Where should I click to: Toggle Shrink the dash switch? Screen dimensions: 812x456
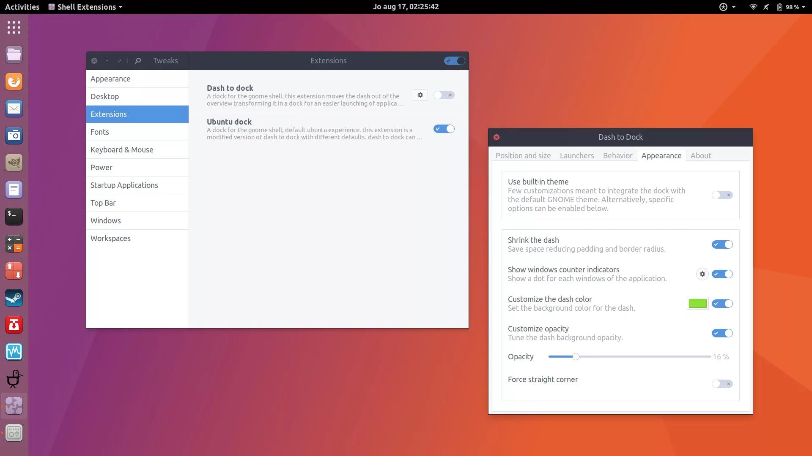tap(722, 244)
